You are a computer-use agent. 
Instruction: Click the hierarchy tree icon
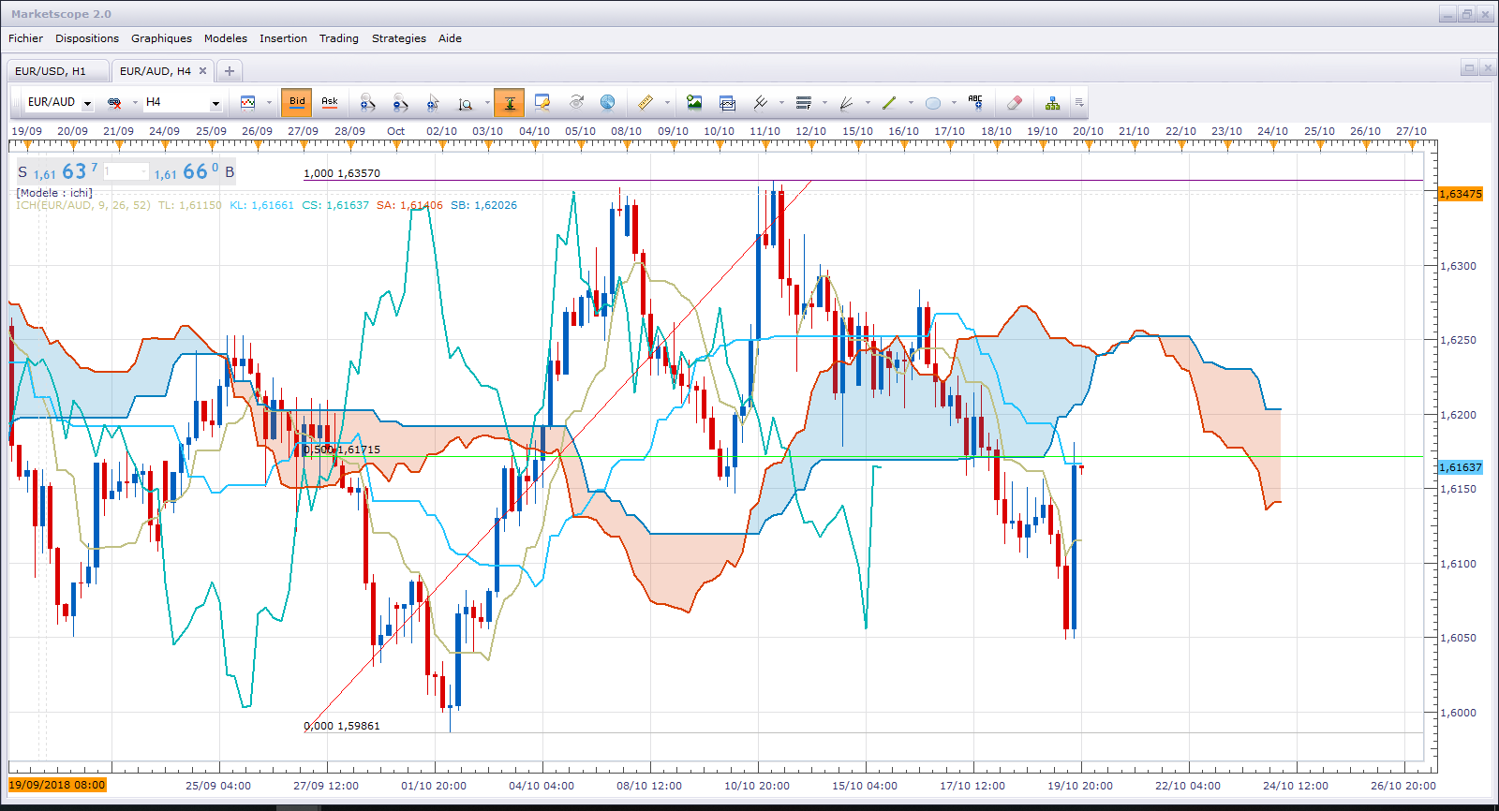coord(1053,102)
